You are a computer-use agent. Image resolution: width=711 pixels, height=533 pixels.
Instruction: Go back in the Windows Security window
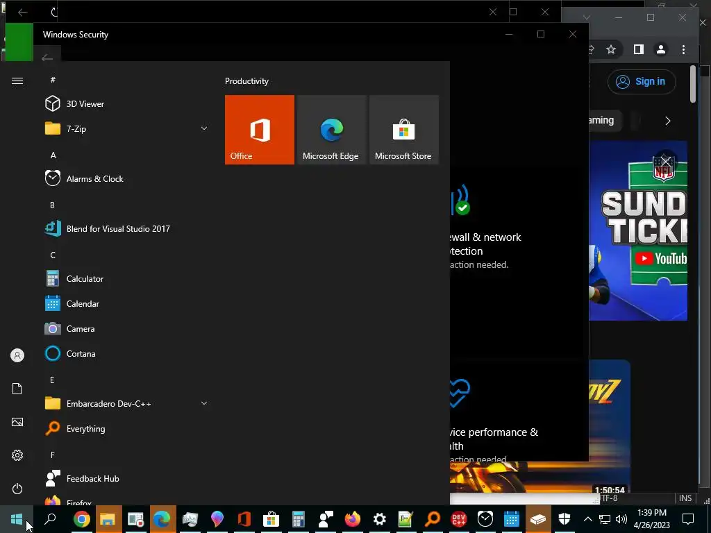coord(47,58)
